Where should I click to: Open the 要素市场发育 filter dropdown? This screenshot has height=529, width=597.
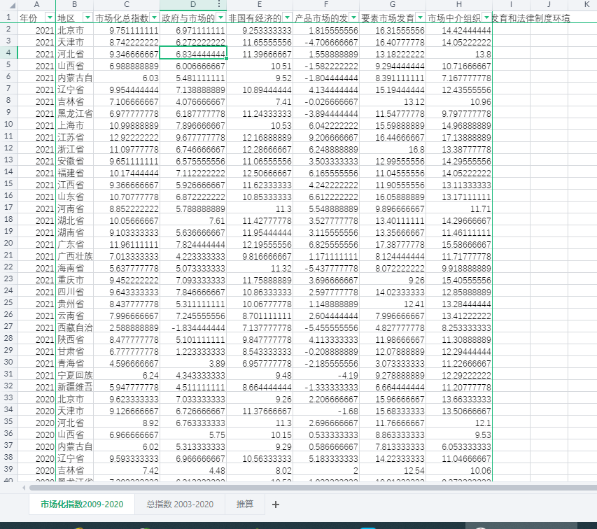coord(420,17)
